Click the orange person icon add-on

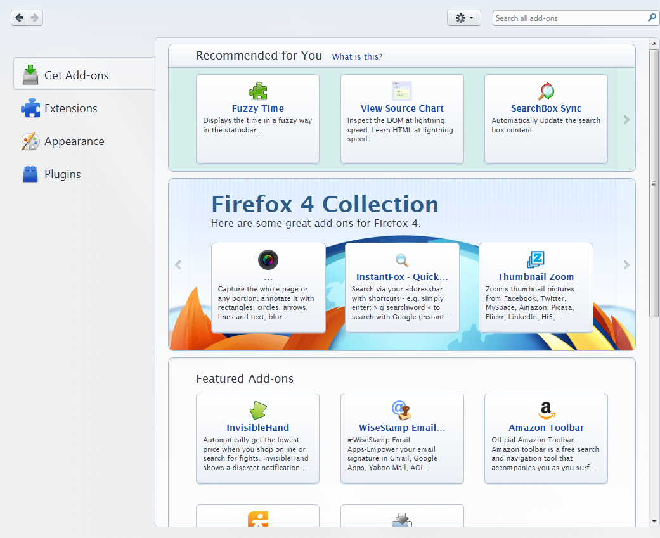coord(257,519)
